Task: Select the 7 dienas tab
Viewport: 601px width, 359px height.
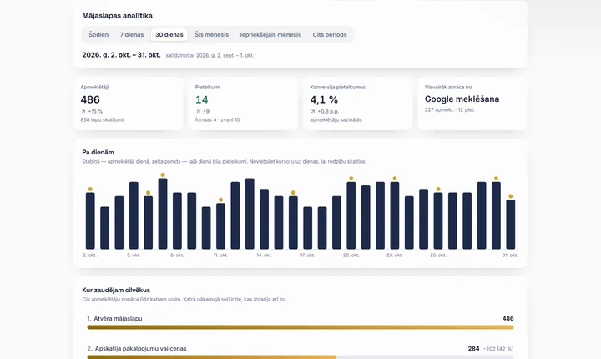Action: click(x=132, y=34)
